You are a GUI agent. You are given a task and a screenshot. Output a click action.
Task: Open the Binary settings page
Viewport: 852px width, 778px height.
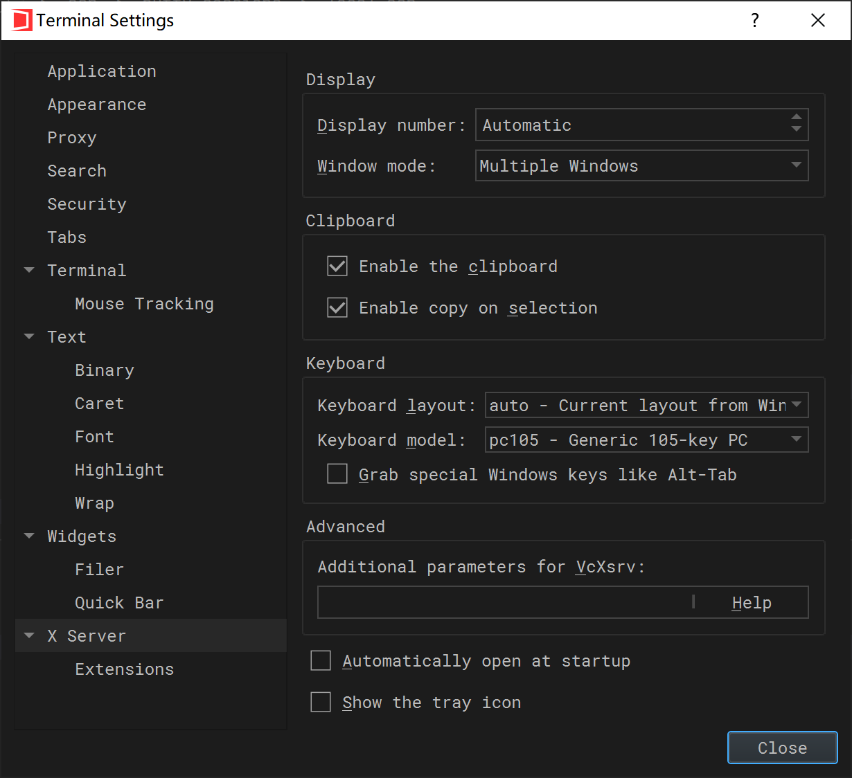click(105, 370)
